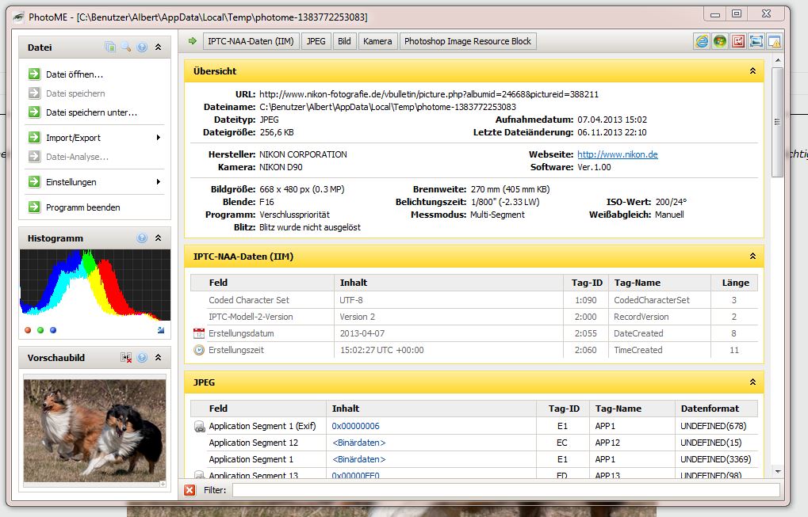Click the small histogram options icon at bottom right
This screenshot has height=517, width=808.
161,330
